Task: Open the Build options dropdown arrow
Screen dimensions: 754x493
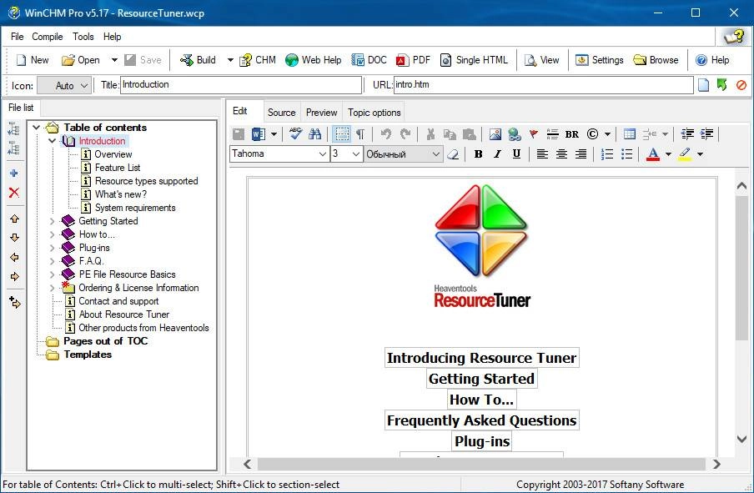Action: pyautogui.click(x=230, y=60)
